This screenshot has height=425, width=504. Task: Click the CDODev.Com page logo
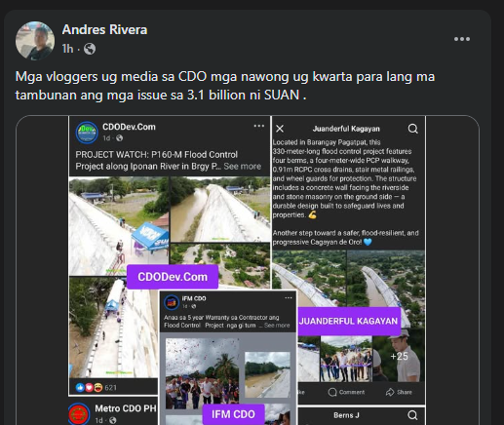[x=87, y=133]
